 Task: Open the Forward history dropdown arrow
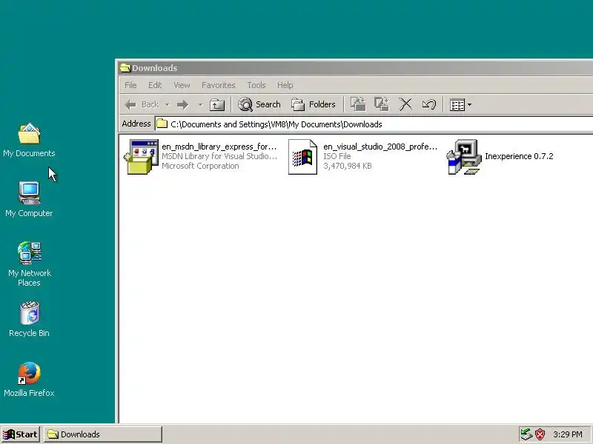tap(200, 104)
